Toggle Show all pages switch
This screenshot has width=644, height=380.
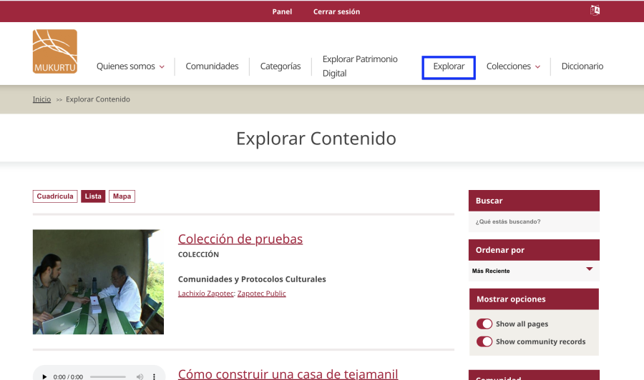pyautogui.click(x=484, y=324)
